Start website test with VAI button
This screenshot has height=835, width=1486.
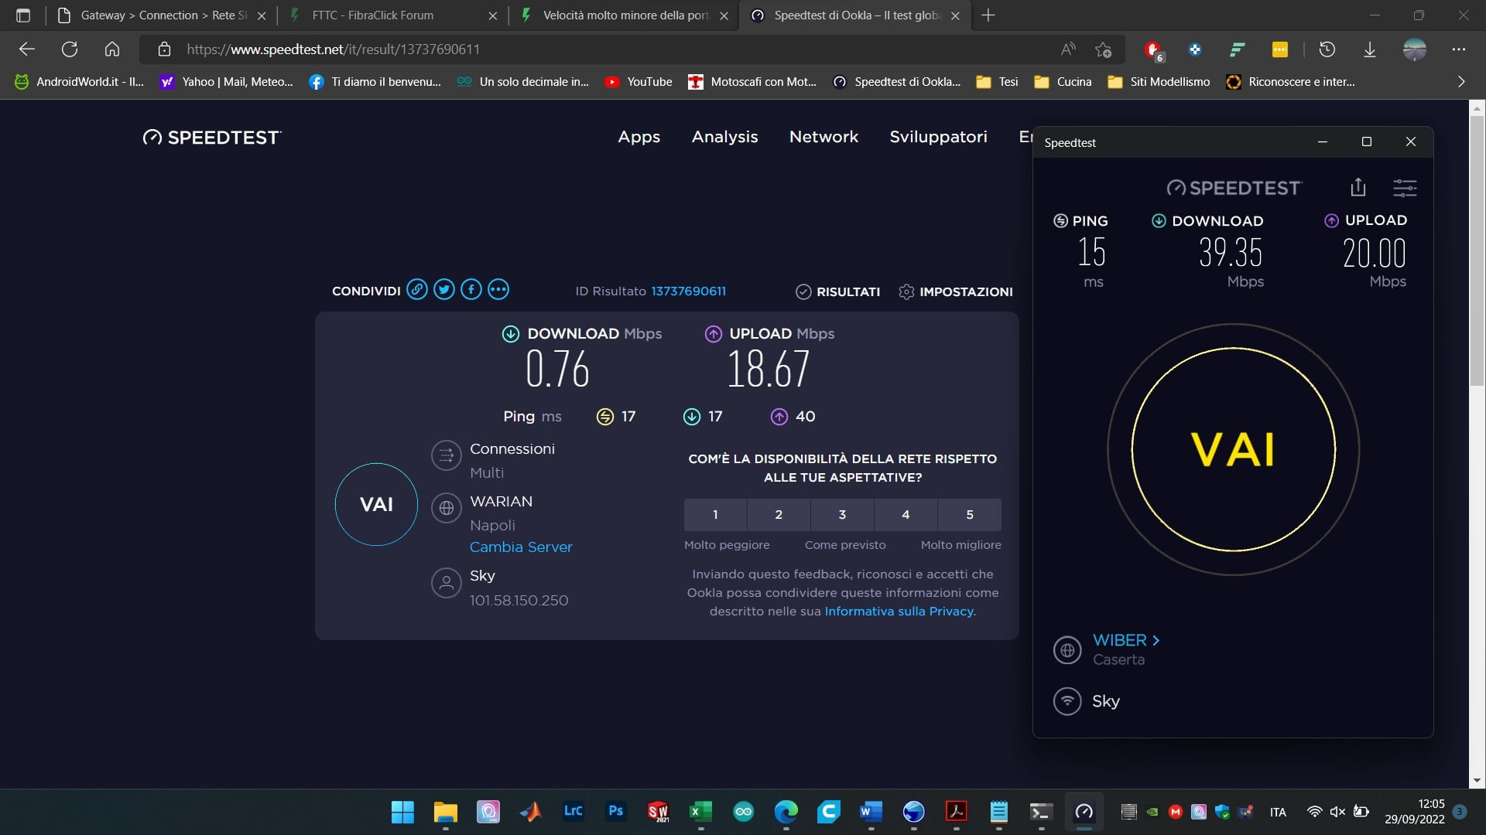(x=377, y=505)
